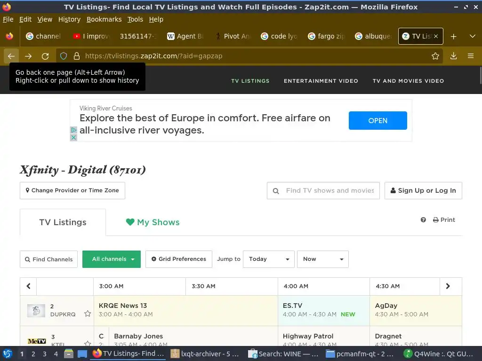Open the ES.TV 4:00 AM listing
The height and width of the screenshot is (361, 482).
tap(324, 310)
